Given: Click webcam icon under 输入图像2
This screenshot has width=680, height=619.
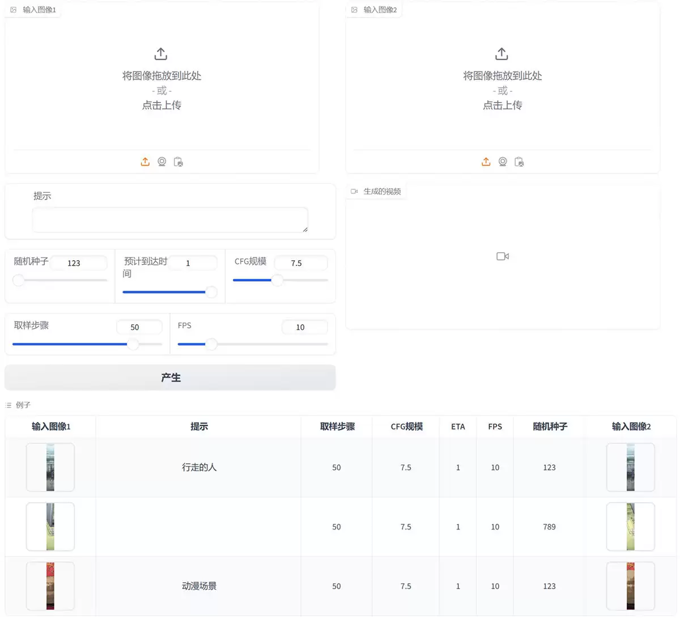Looking at the screenshot, I should 503,162.
